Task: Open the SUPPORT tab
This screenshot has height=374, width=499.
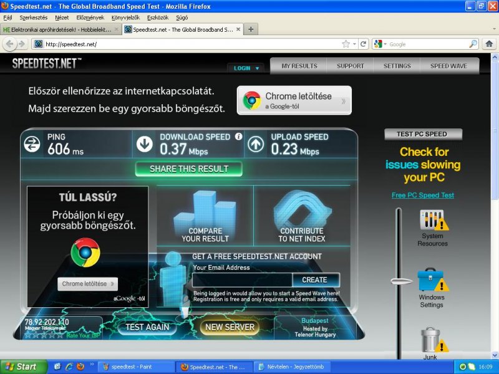Action: pyautogui.click(x=350, y=66)
